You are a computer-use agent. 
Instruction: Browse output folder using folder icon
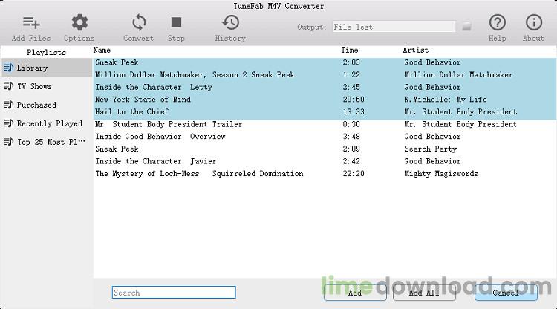click(466, 27)
